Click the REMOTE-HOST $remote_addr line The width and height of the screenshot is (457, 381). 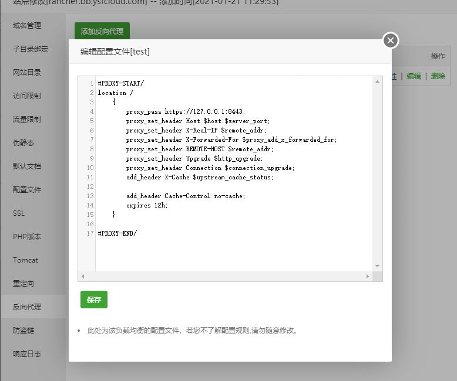(200, 149)
